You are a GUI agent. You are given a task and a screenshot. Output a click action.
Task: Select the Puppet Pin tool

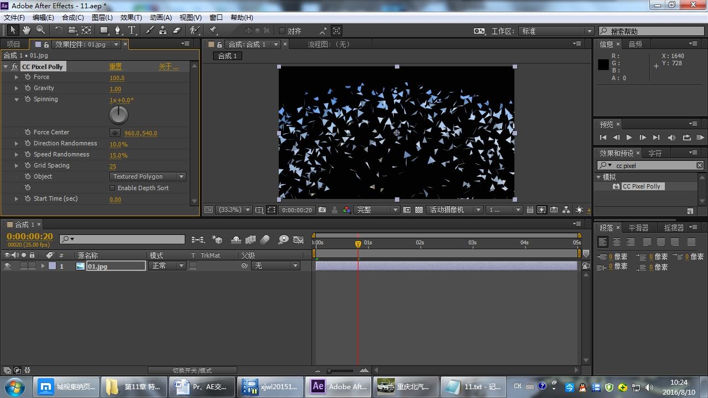(x=213, y=30)
